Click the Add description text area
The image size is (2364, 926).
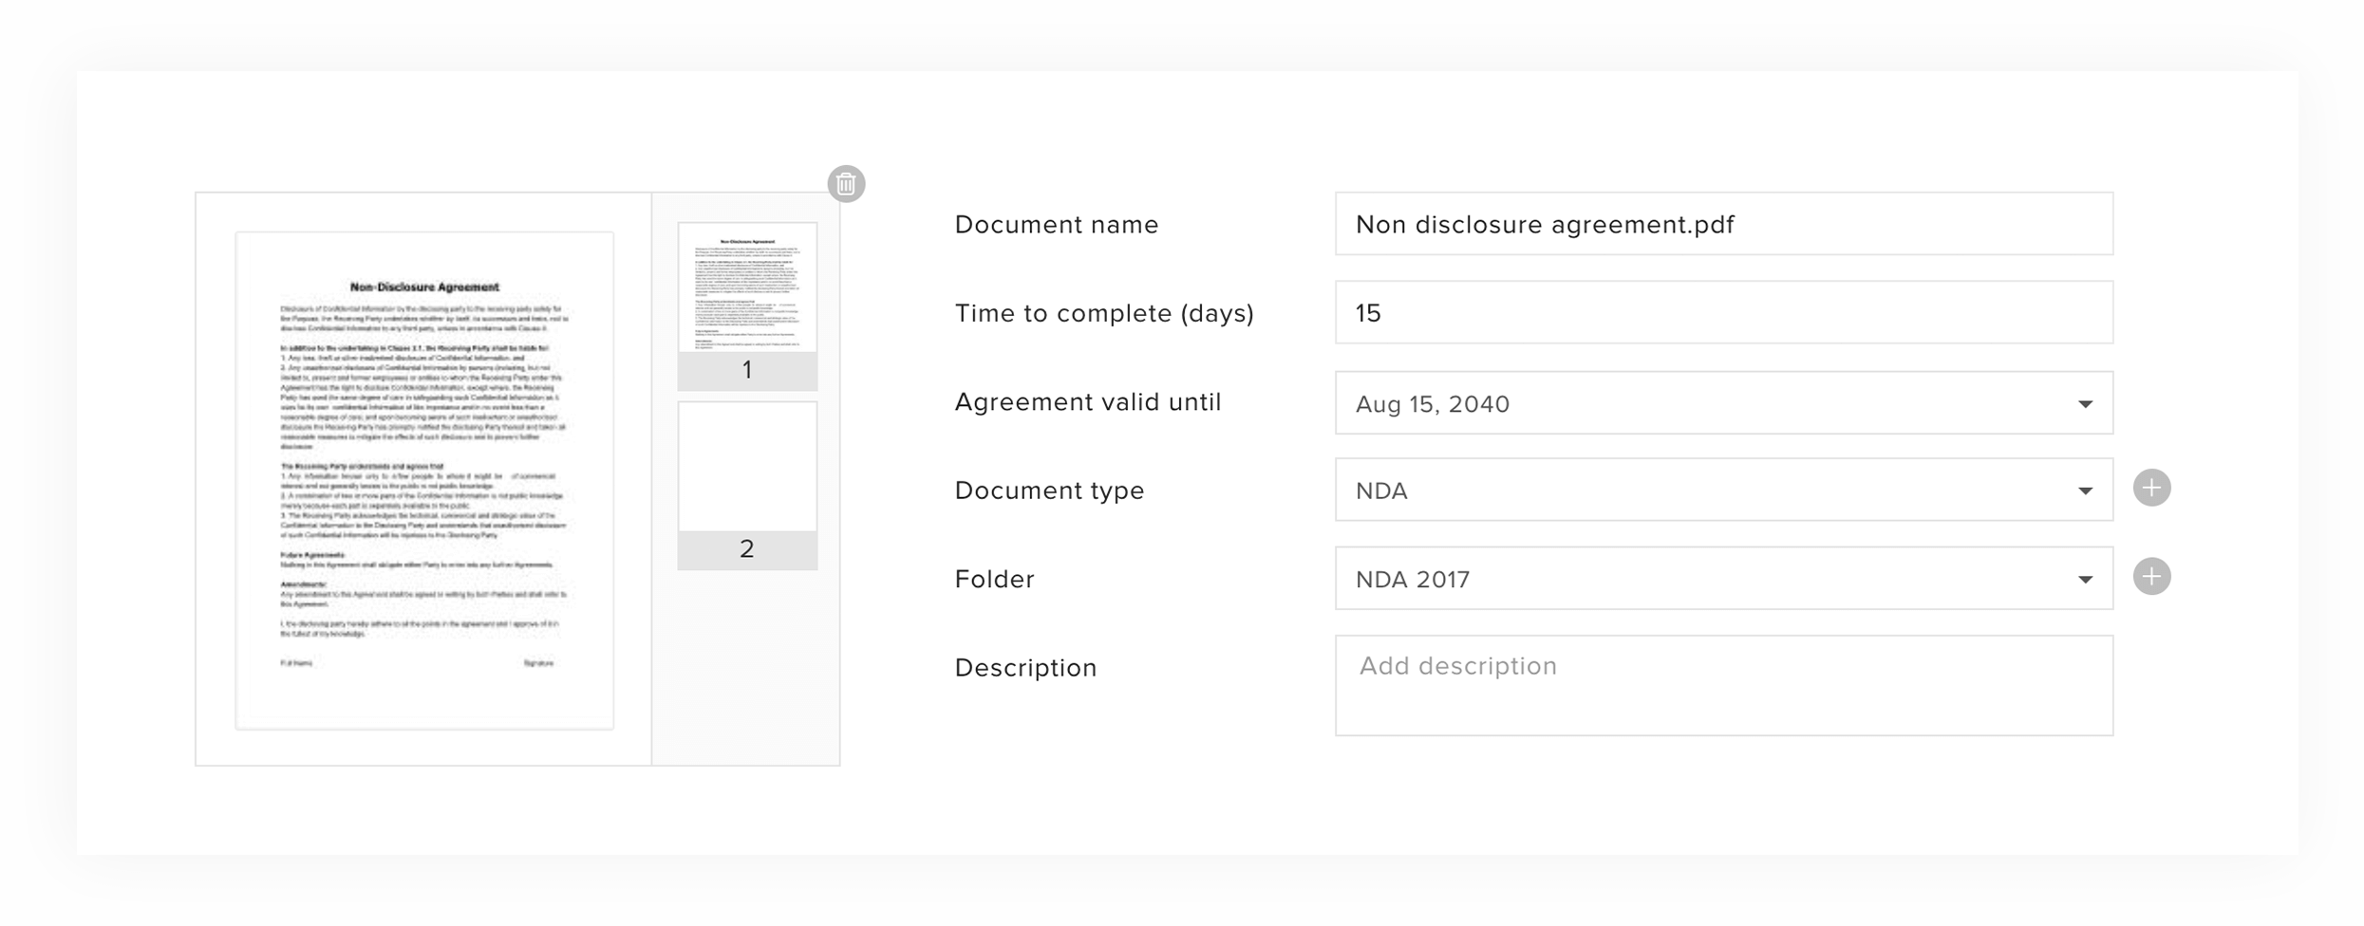click(1722, 685)
